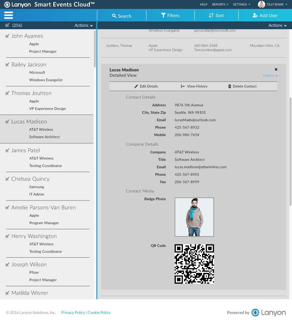Click the pencil icon beside Edit Details
Viewport: 292px width, 326px height.
point(136,86)
